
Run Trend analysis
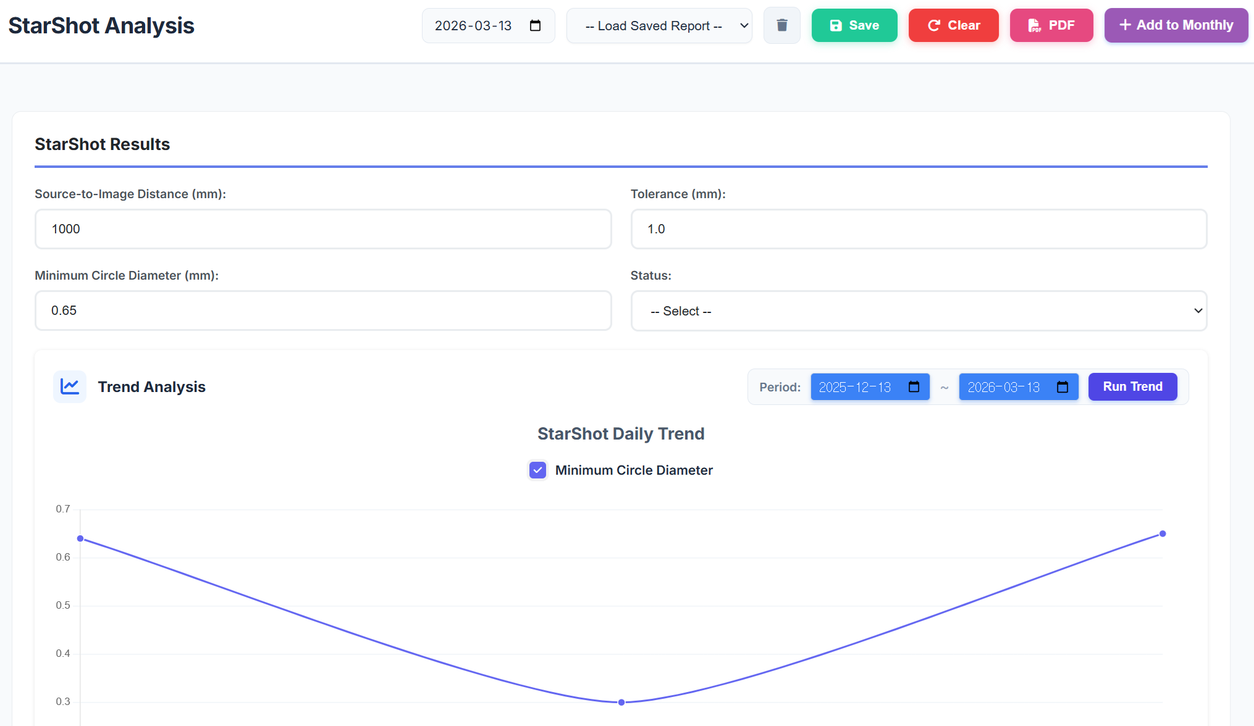click(x=1132, y=387)
